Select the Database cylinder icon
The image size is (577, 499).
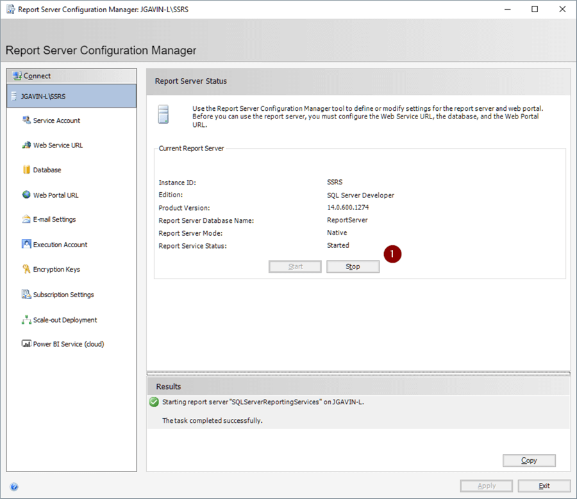coord(26,170)
